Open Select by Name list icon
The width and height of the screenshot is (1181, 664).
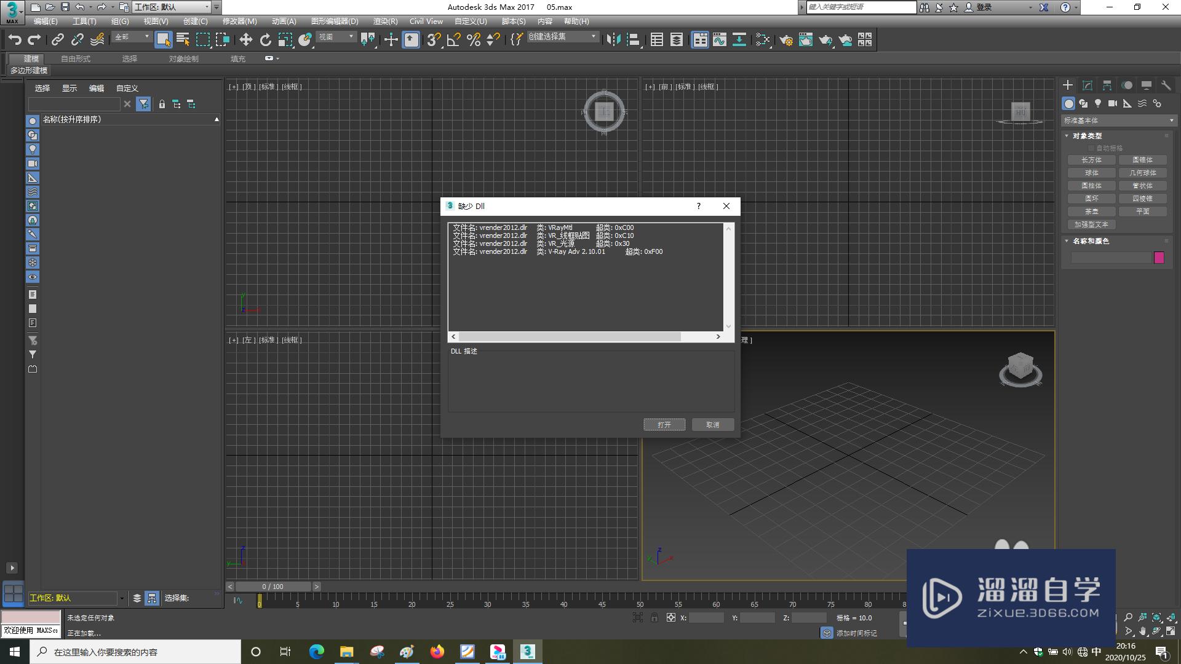pos(183,40)
